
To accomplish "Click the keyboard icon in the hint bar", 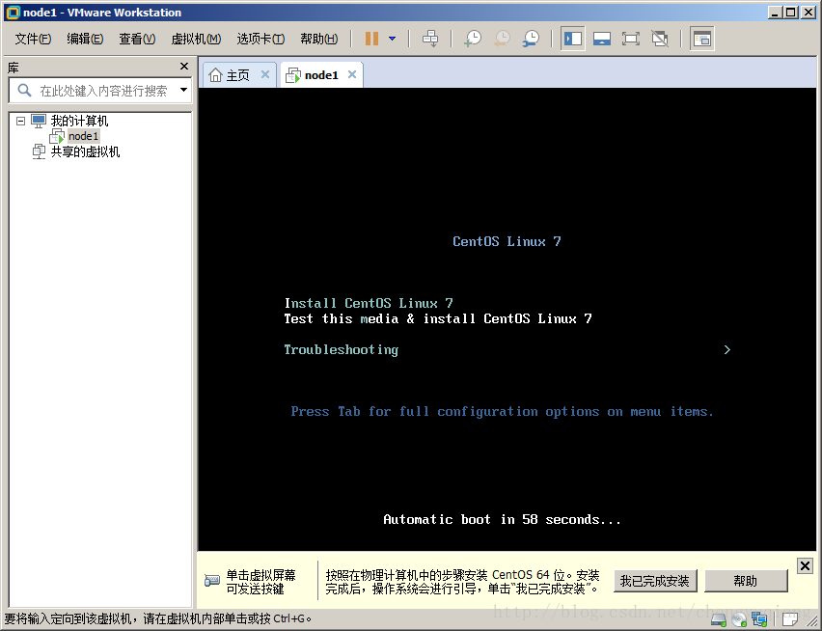I will tap(212, 581).
